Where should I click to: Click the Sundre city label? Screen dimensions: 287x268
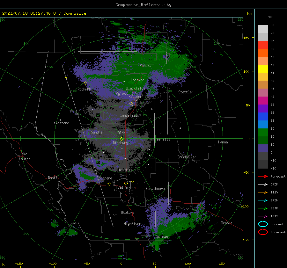pos(97,132)
